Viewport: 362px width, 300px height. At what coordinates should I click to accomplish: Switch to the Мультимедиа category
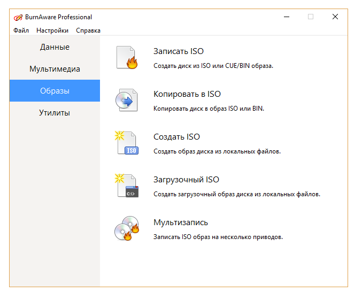pos(55,69)
